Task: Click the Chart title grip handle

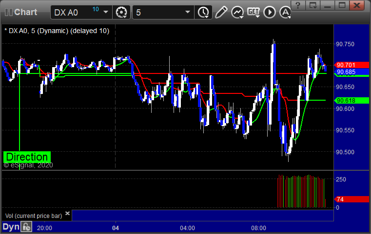Action: coord(8,12)
